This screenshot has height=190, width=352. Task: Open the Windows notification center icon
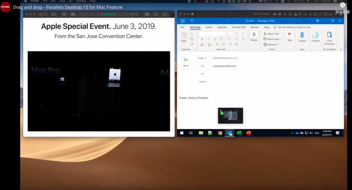pyautogui.click(x=338, y=133)
